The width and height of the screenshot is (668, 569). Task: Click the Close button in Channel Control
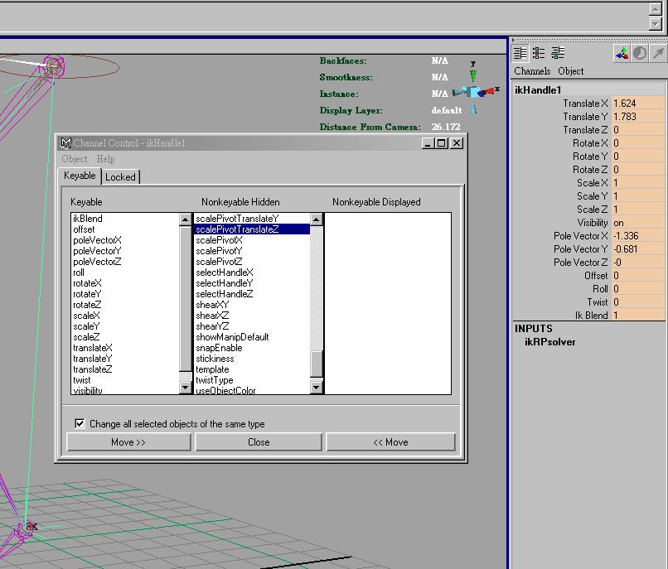point(259,442)
